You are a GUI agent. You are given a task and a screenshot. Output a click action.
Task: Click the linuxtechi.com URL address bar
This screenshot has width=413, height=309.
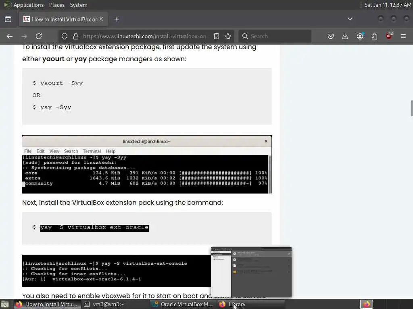[144, 36]
